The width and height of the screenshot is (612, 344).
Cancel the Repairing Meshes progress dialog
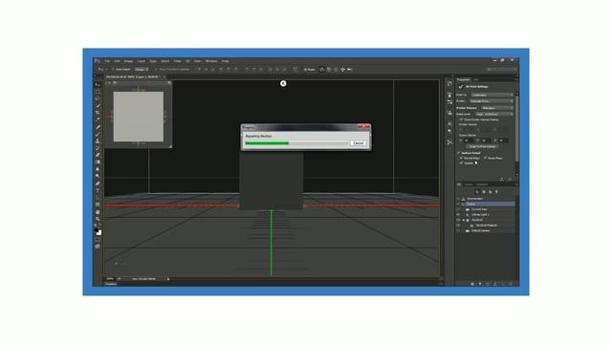[x=358, y=143]
